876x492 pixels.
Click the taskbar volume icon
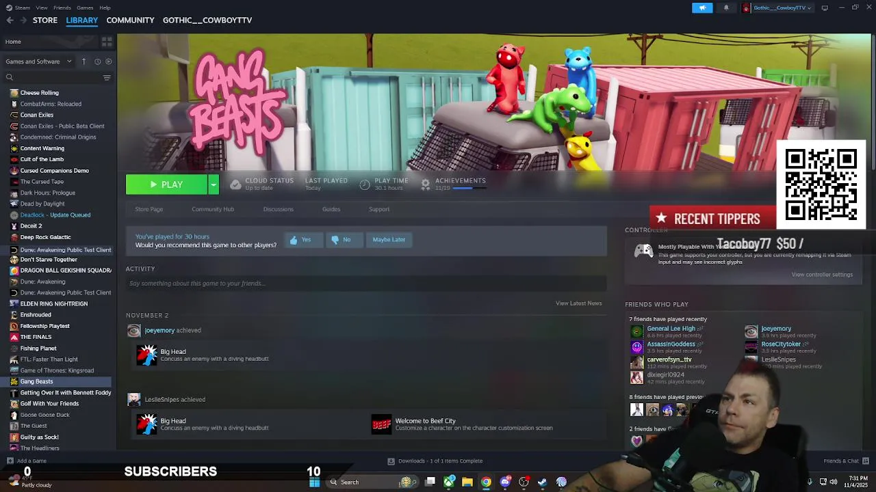tap(834, 482)
